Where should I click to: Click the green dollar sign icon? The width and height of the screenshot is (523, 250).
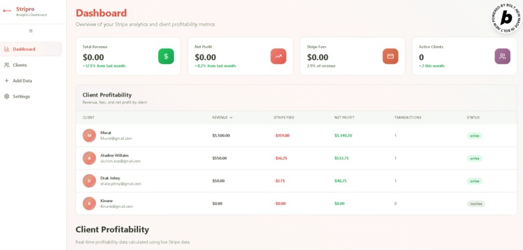click(166, 56)
